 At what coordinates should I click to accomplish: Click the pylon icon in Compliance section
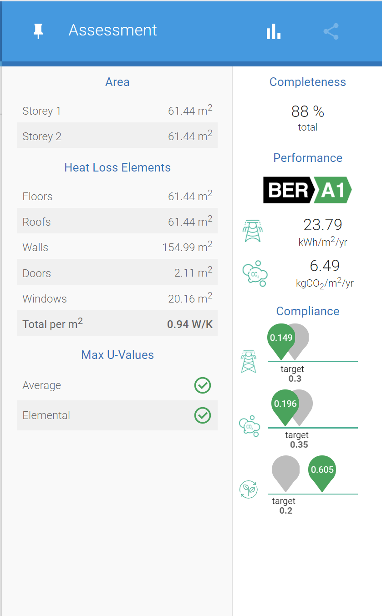249,362
